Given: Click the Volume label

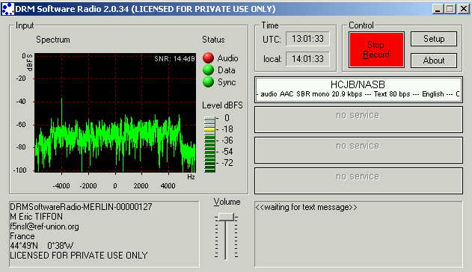Looking at the screenshot, I should [x=227, y=202].
